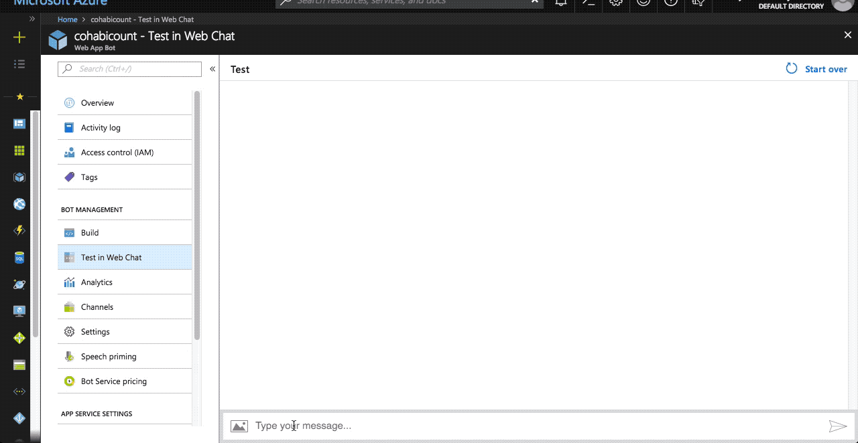Focus the resource menu Search (Ctrl+/) box
This screenshot has height=443, width=858.
point(129,69)
